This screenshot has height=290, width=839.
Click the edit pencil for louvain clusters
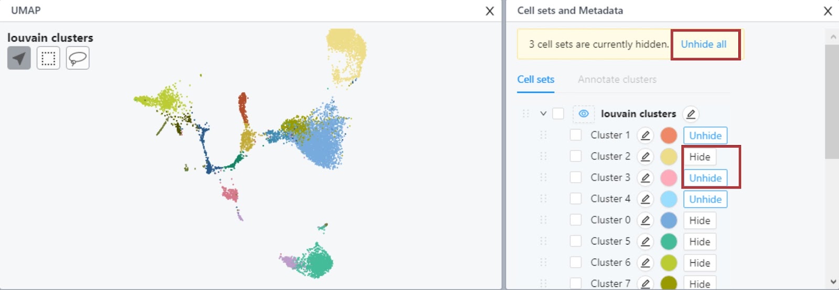691,114
